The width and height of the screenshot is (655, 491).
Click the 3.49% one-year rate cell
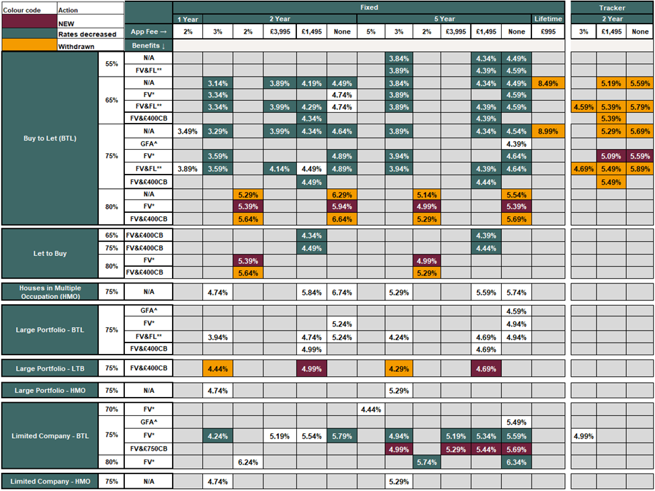coord(187,132)
